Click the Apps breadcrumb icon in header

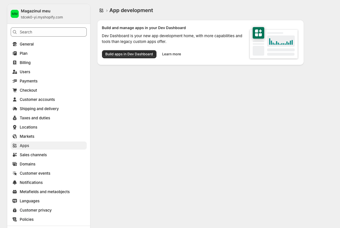click(101, 10)
